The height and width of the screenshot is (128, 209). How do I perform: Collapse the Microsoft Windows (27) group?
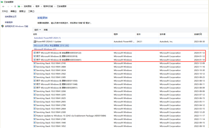pos(45,49)
